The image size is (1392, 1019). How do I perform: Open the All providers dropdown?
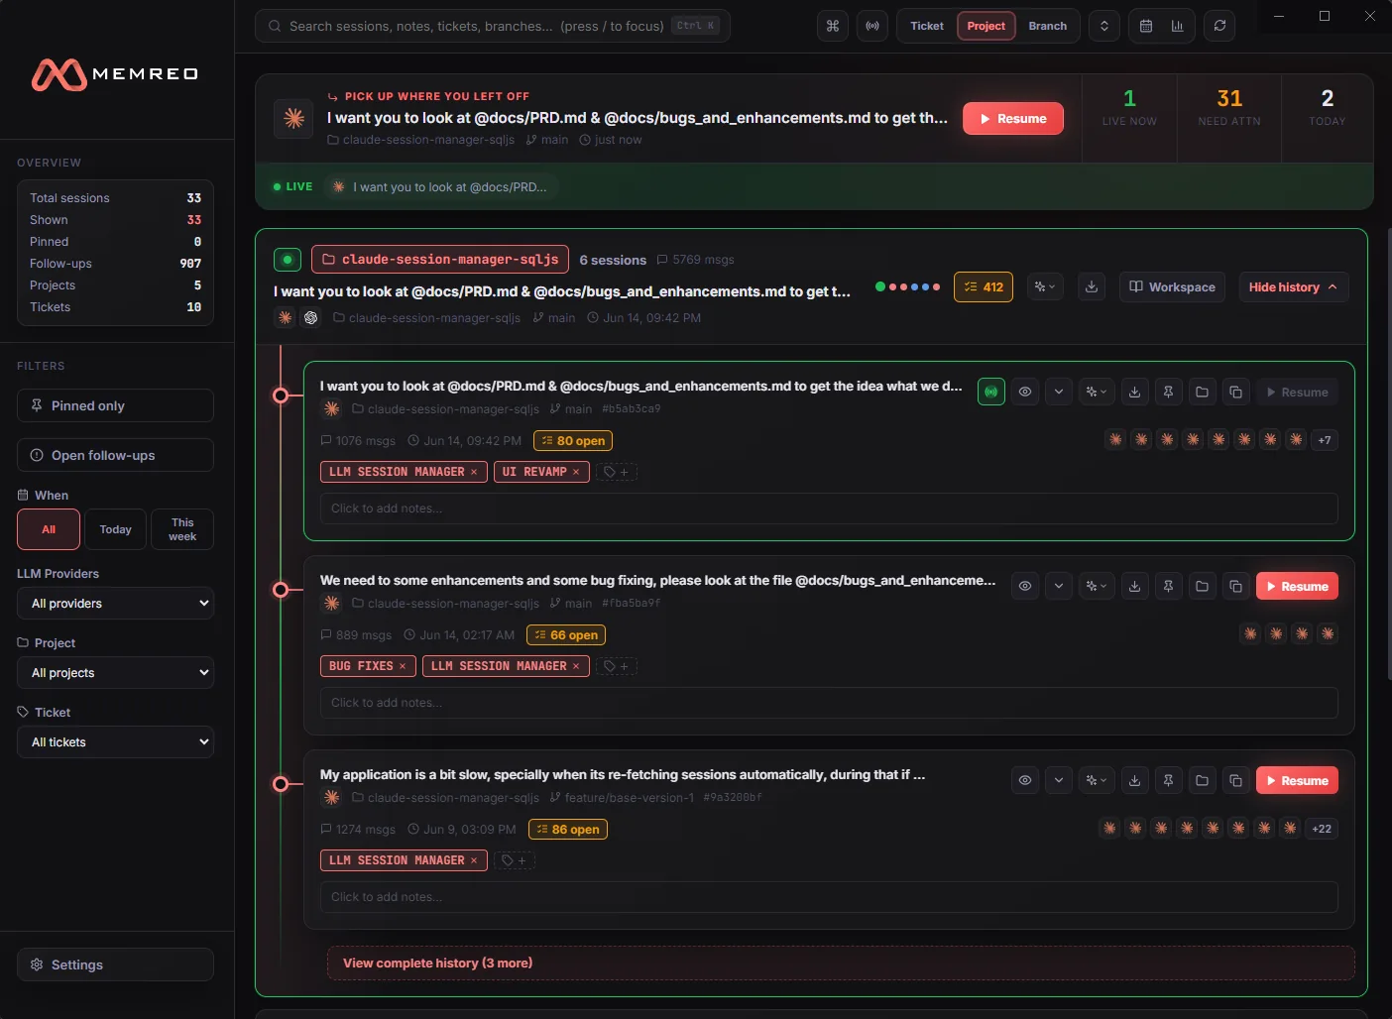click(115, 603)
